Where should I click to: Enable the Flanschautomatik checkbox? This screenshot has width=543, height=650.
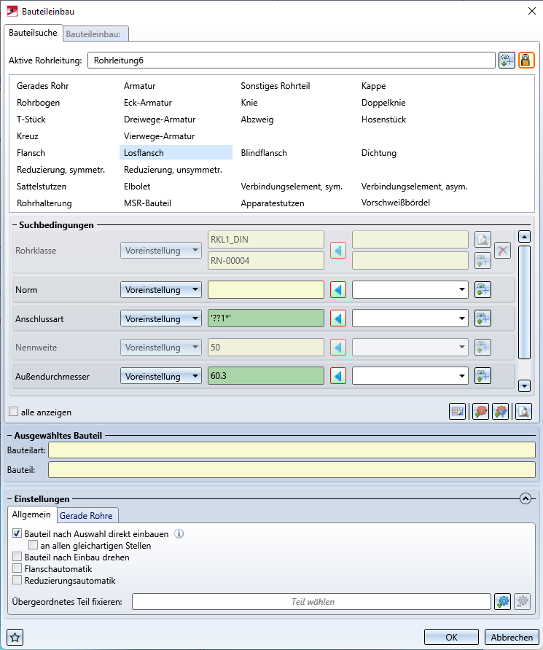coord(17,568)
